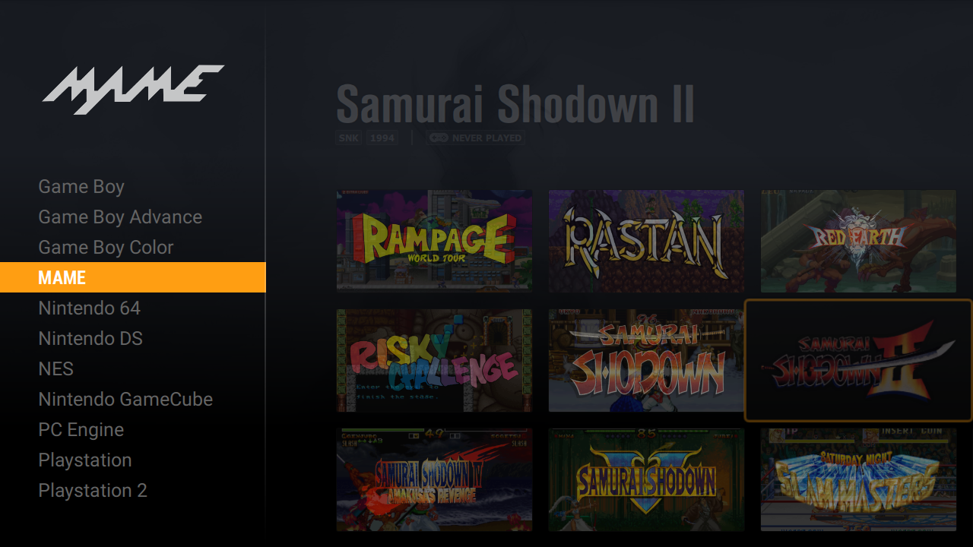
Task: Select the Game Boy system
Action: (81, 186)
